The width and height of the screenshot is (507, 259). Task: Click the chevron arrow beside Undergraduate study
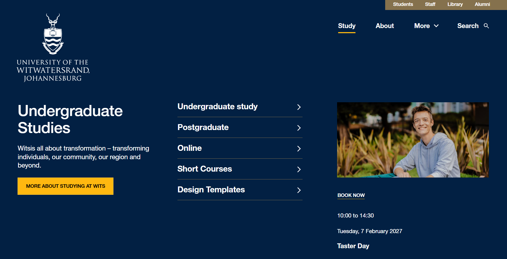pos(299,107)
